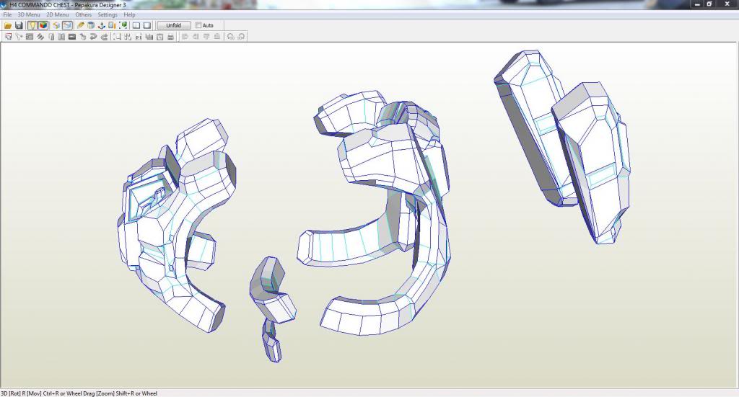Click the rotate 90 counterclockwise icon
This screenshot has height=397, width=739.
point(230,37)
